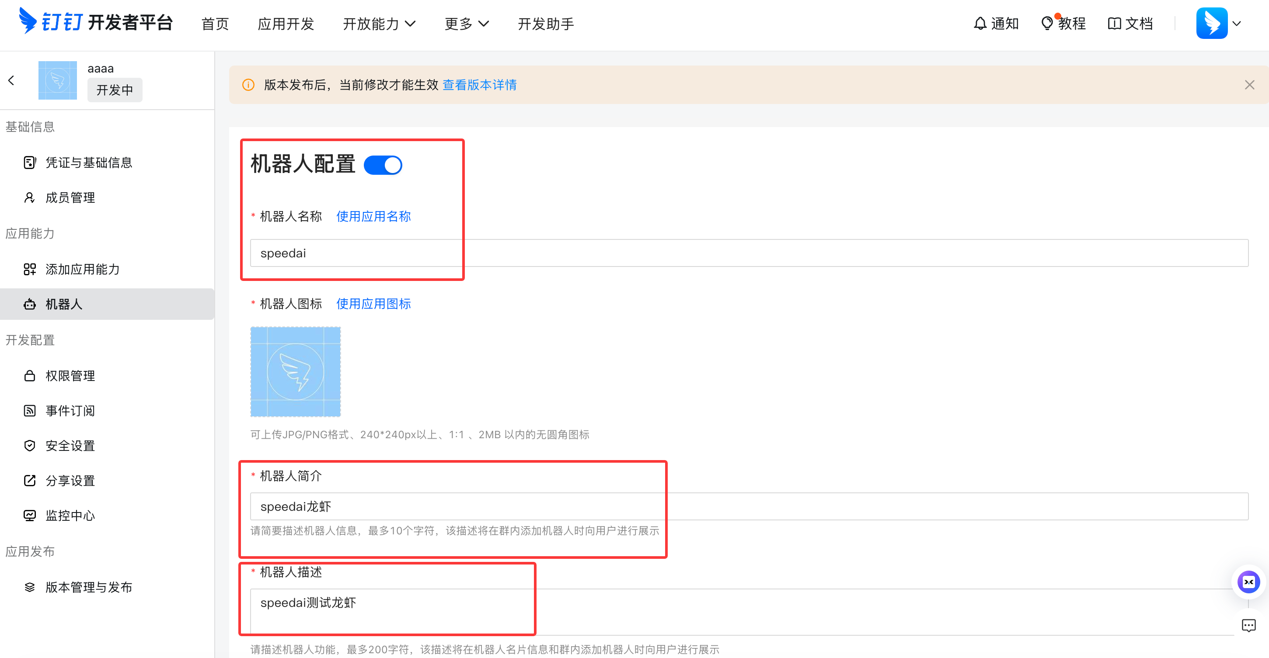Open 安全设置 in sidebar

point(107,445)
